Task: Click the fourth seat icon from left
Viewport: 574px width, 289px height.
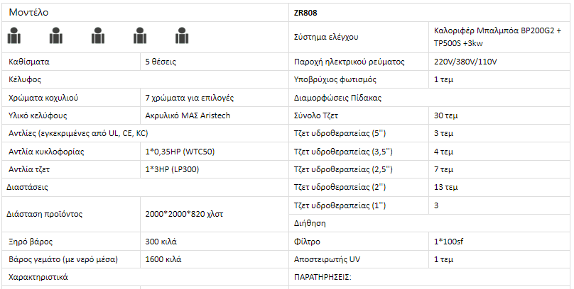Action: [x=141, y=34]
